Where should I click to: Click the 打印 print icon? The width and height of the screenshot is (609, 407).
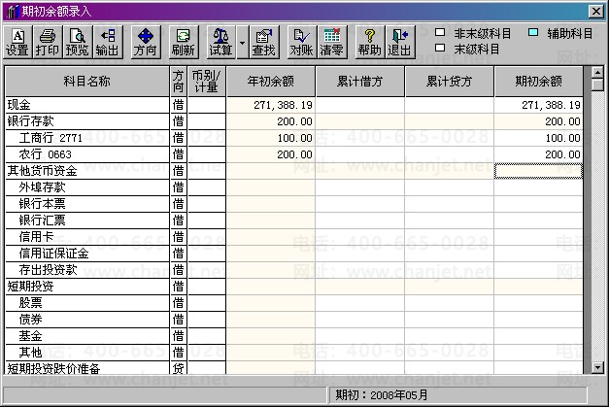pyautogui.click(x=48, y=43)
